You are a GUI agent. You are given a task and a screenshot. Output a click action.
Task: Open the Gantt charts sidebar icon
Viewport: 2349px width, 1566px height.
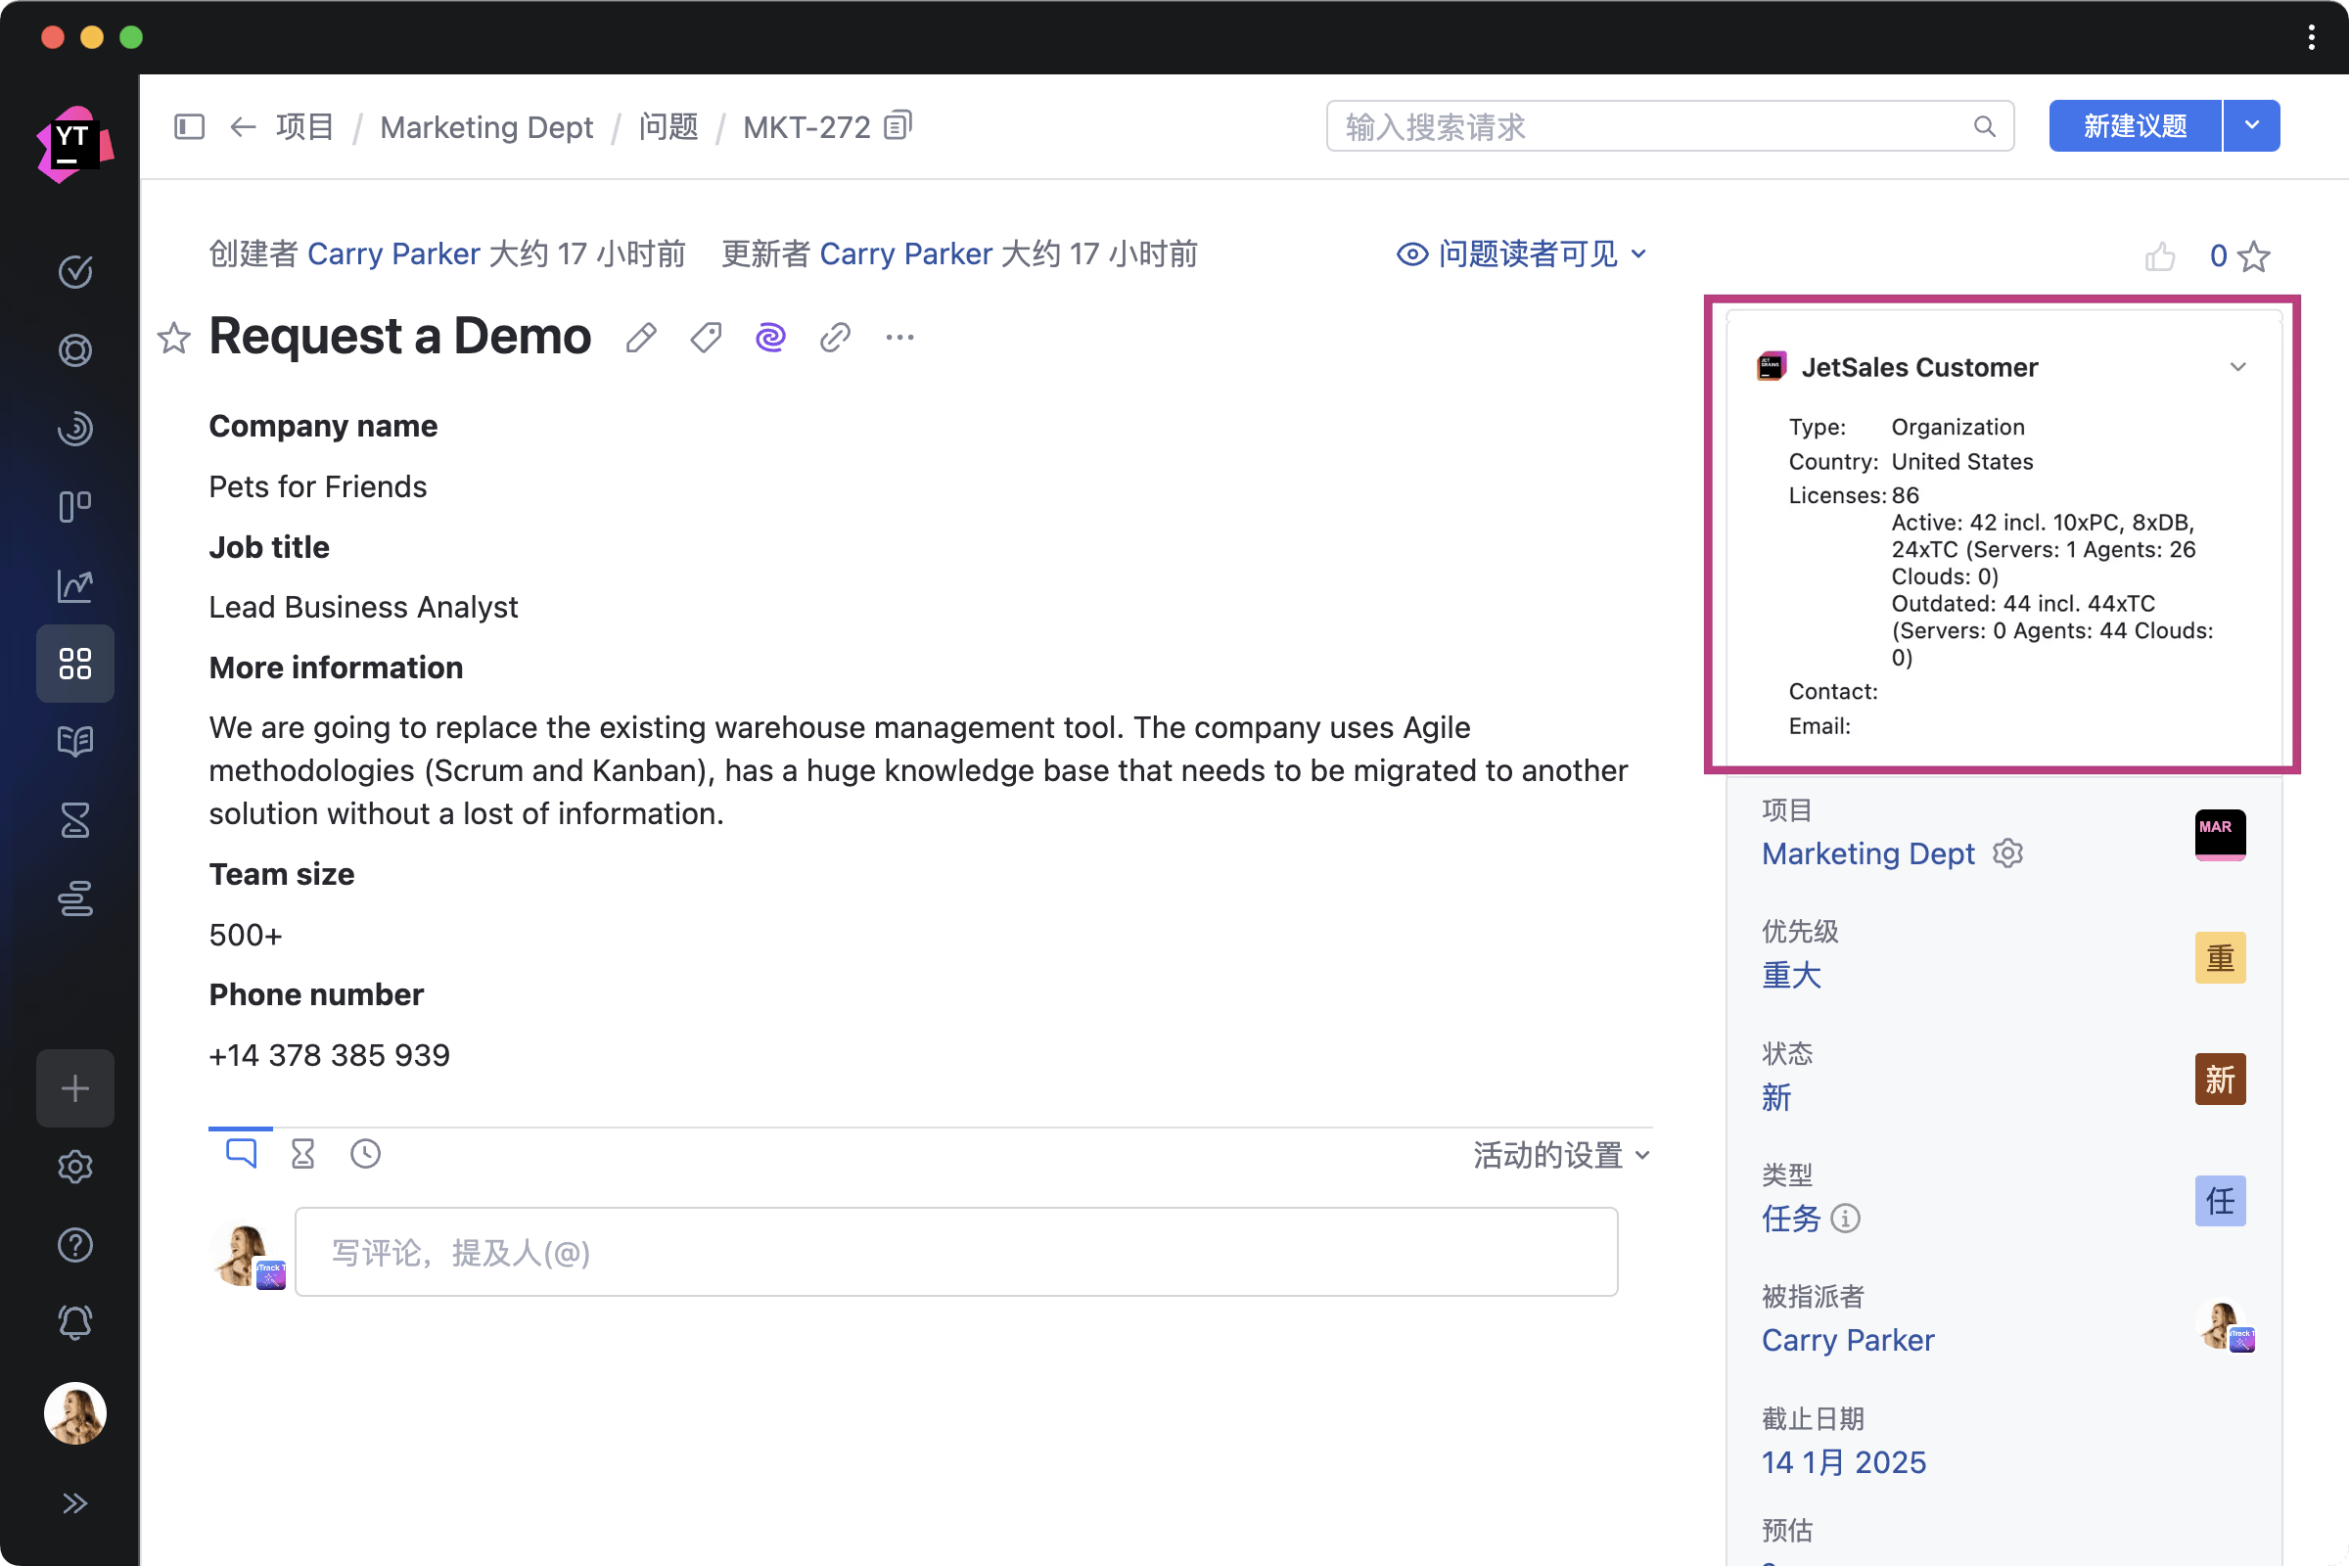[x=75, y=898]
